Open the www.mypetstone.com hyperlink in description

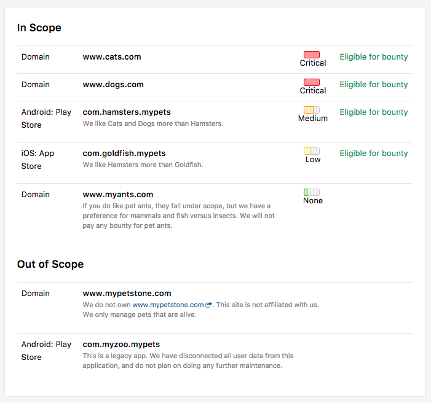pos(168,305)
